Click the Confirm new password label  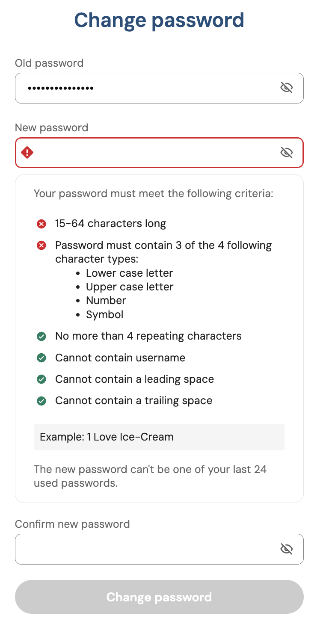[72, 524]
